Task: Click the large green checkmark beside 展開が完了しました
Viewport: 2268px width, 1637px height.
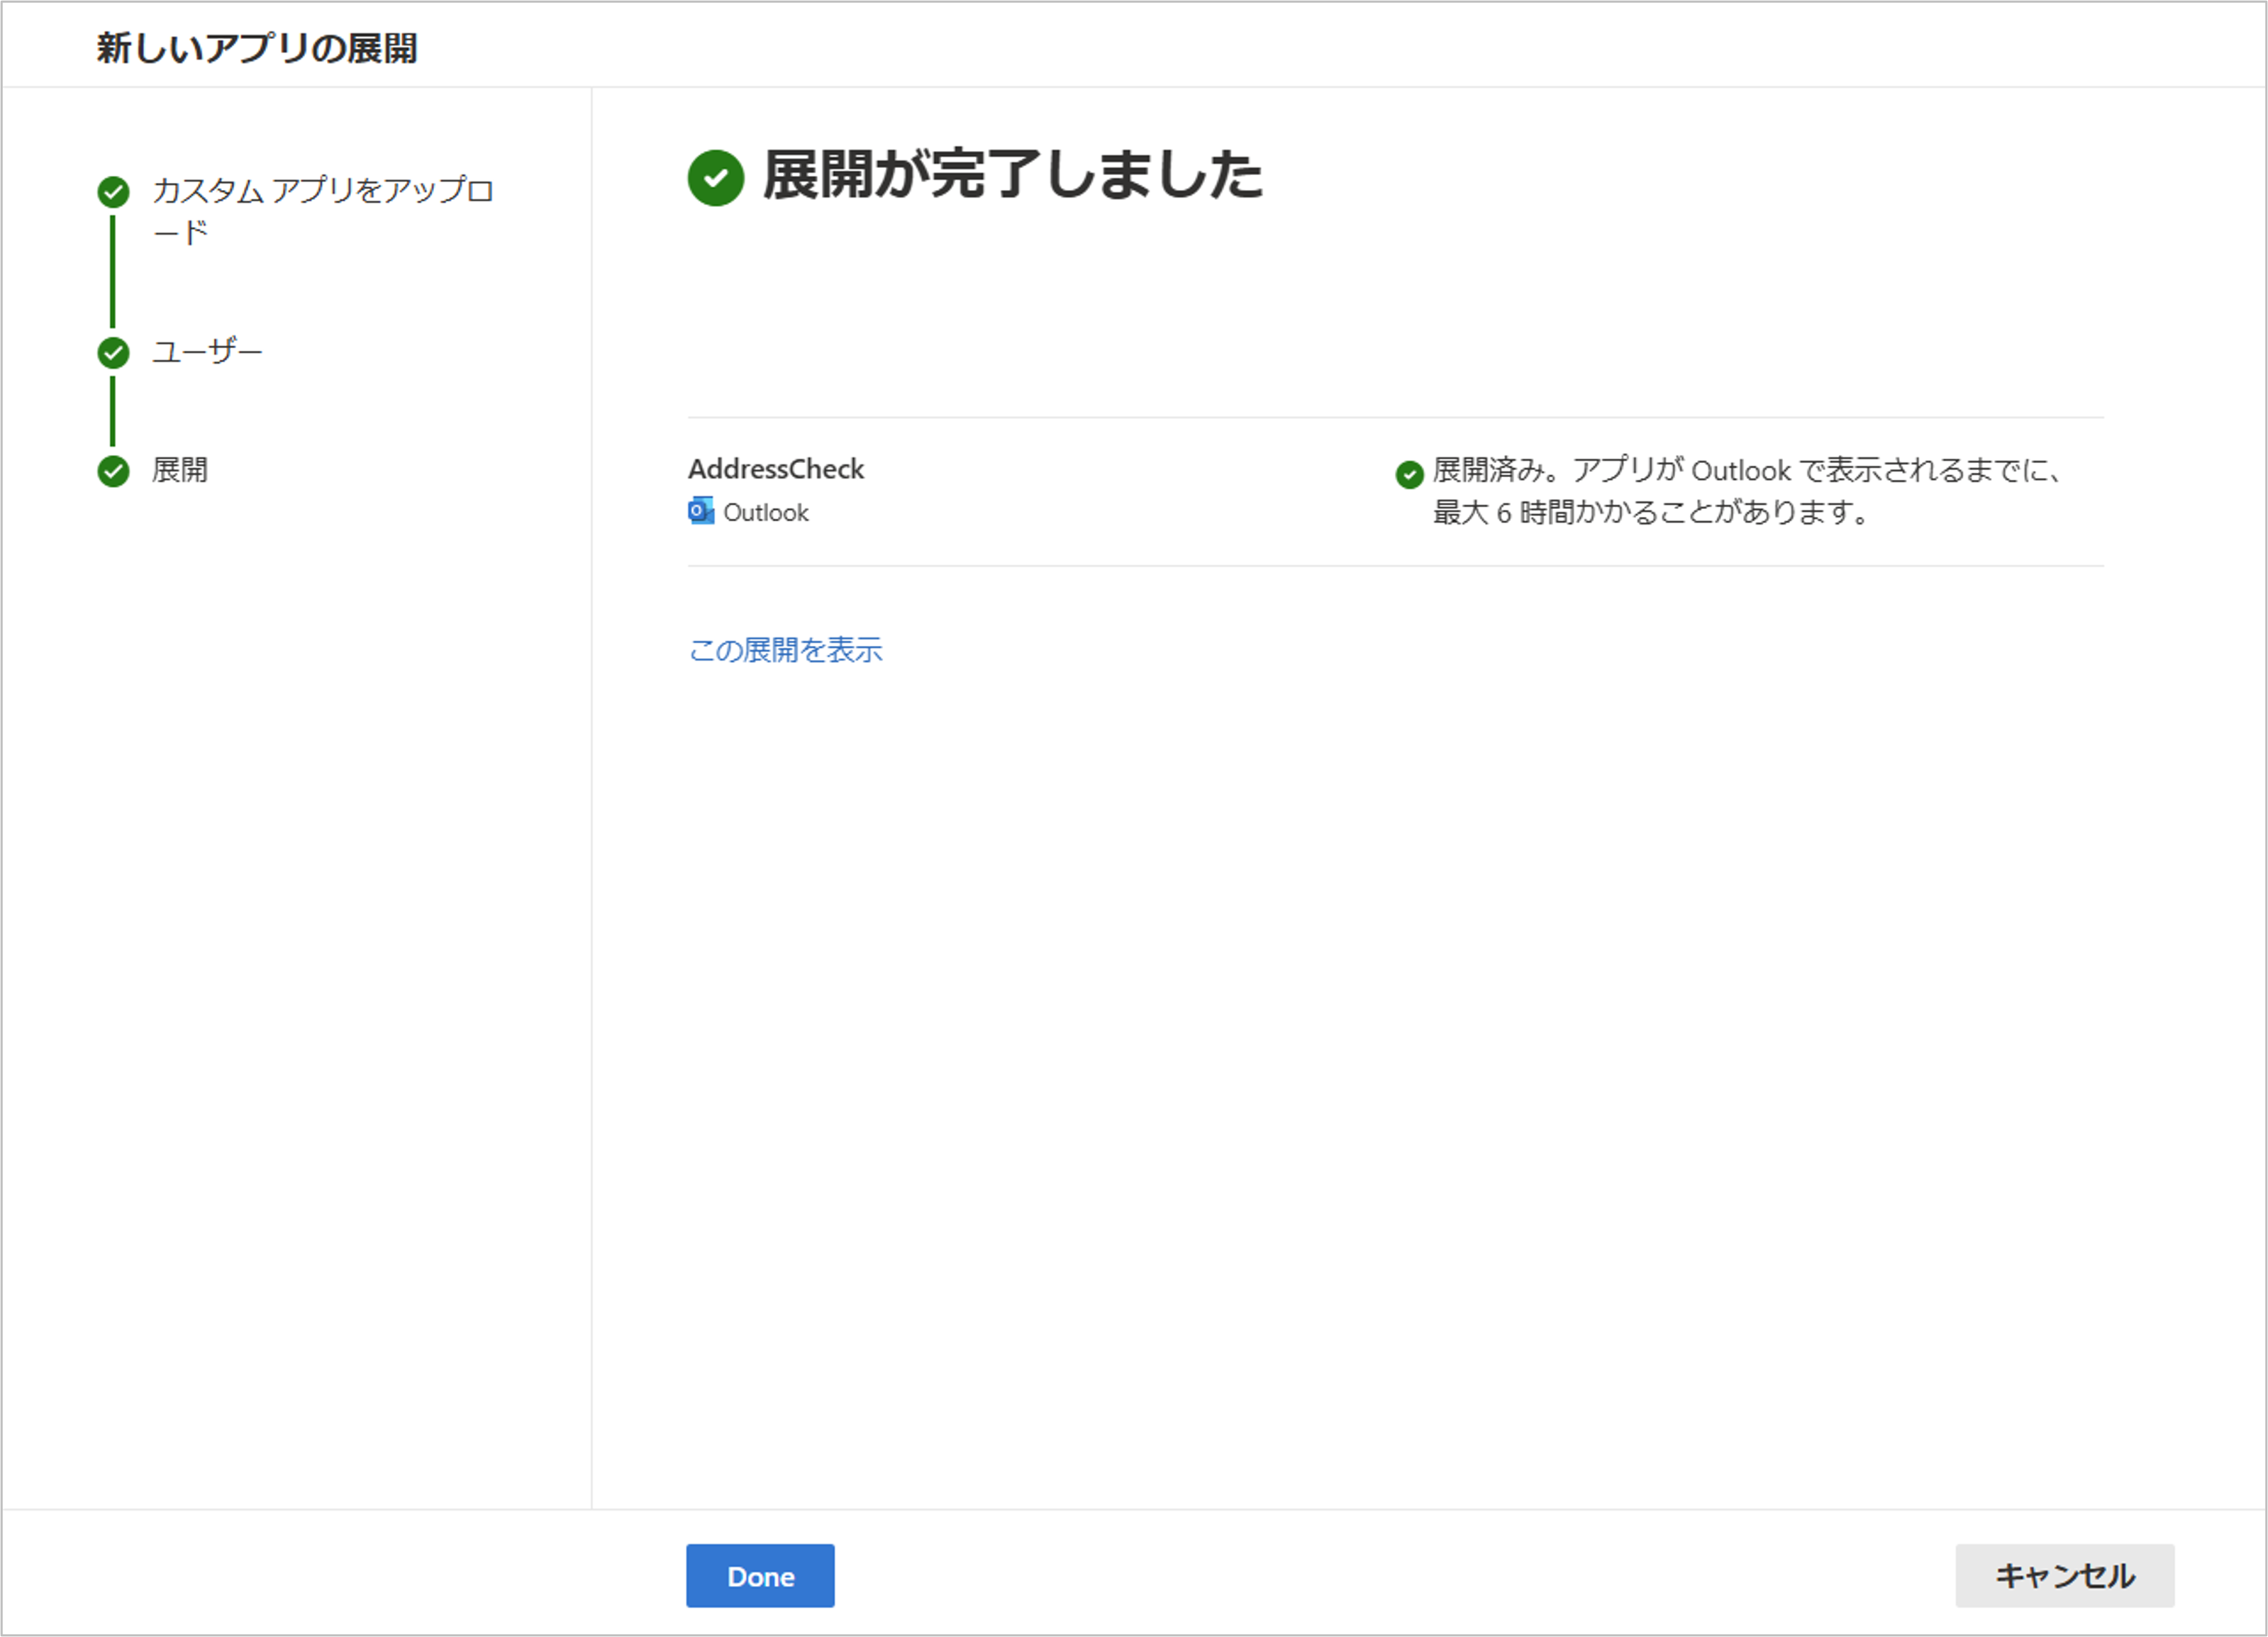Action: click(x=716, y=178)
